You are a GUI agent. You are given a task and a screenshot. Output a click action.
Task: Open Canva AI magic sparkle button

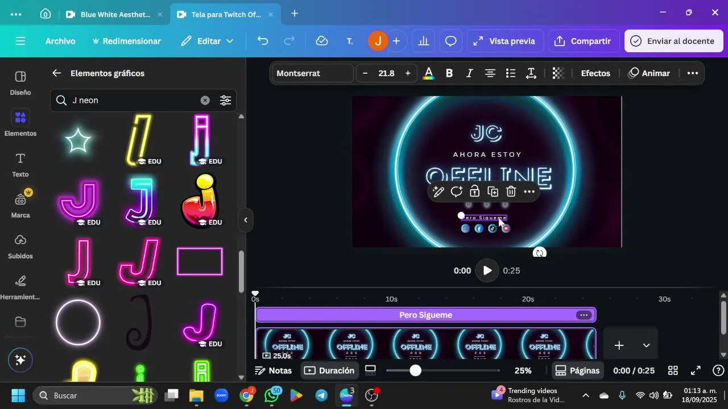(20, 360)
